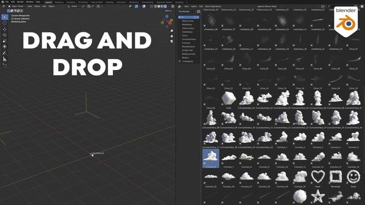Open Batch Operations in asset browser header

213,6
